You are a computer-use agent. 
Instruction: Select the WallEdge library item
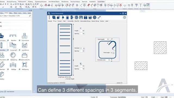pos(13,66)
